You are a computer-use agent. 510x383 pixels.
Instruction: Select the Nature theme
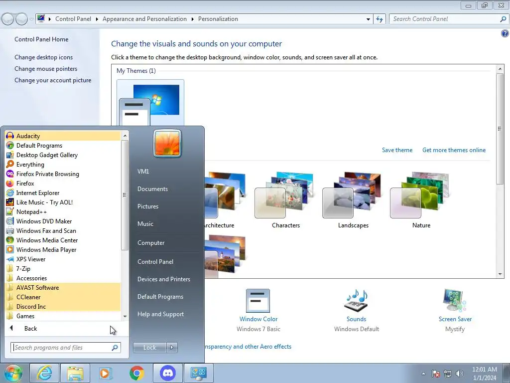coord(421,200)
